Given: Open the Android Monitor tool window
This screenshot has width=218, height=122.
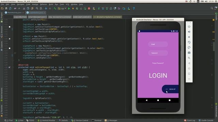Looking at the screenshot, I should (x=46, y=121).
